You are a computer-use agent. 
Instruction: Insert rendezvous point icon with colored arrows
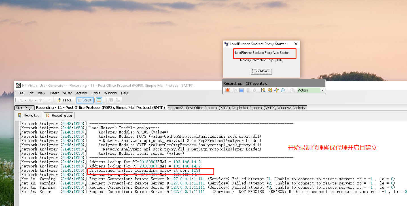[x=276, y=90]
